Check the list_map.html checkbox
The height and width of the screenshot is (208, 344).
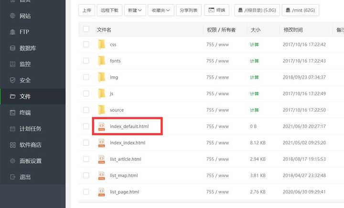(86, 176)
